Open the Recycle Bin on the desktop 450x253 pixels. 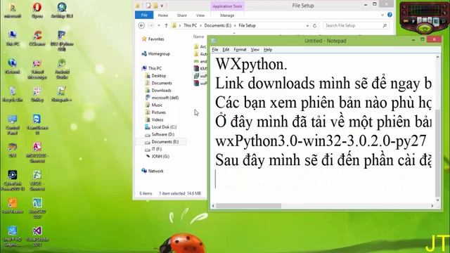coord(13,94)
